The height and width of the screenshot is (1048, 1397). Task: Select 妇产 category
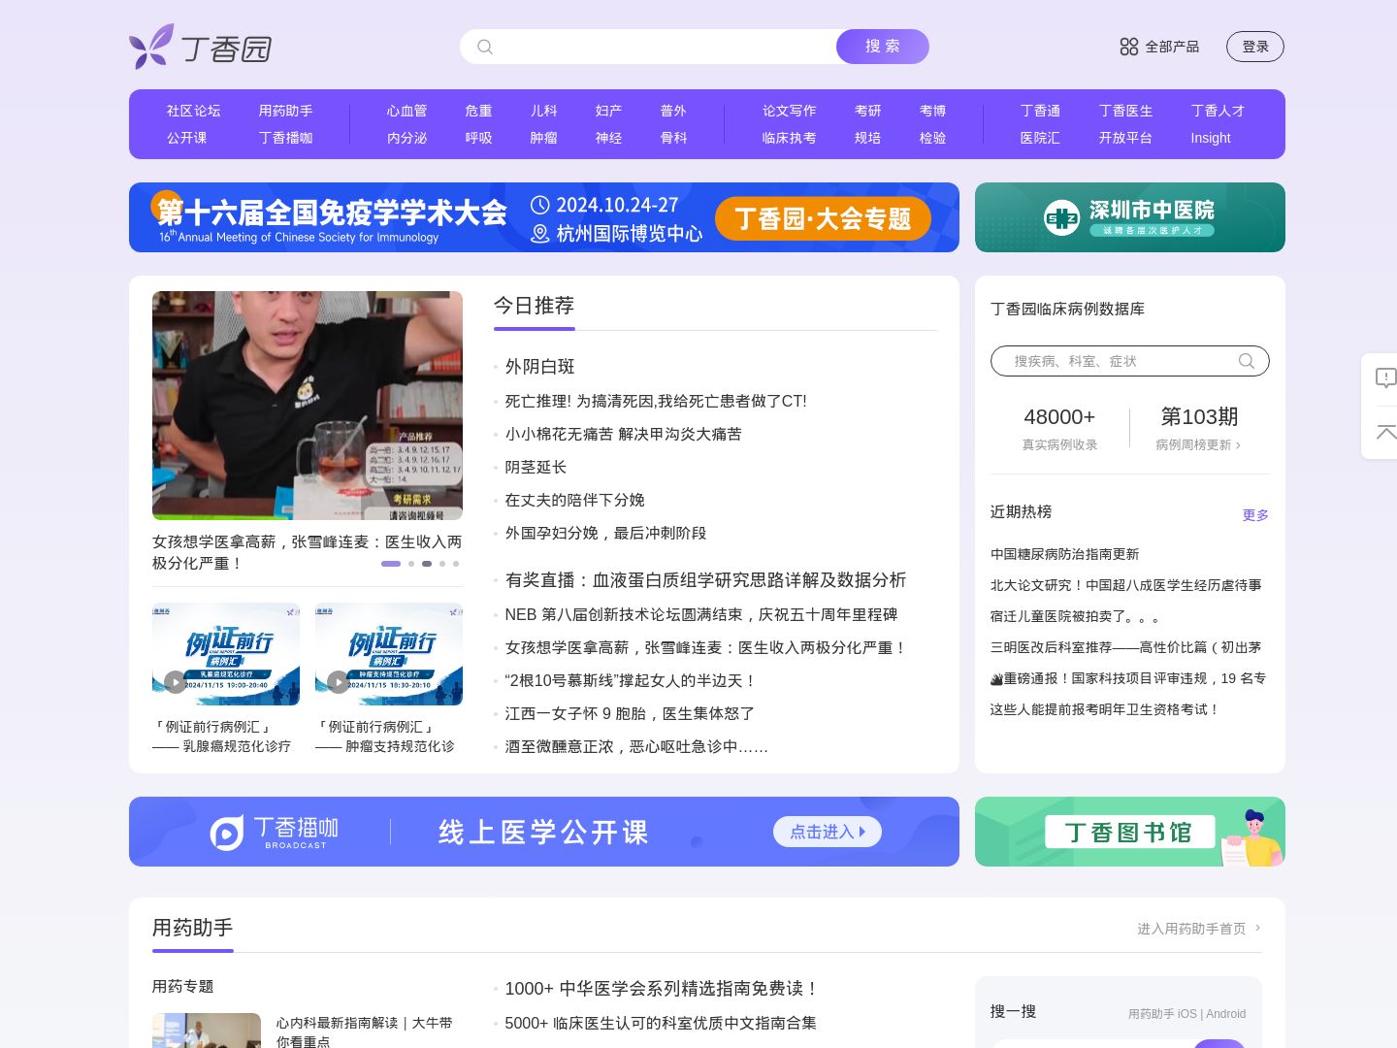pyautogui.click(x=608, y=111)
